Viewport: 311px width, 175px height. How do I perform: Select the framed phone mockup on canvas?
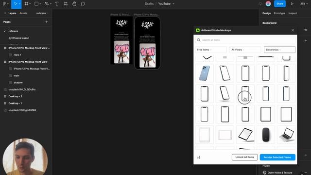(147, 43)
